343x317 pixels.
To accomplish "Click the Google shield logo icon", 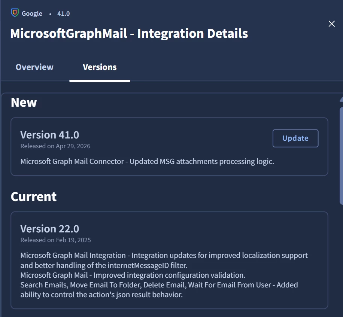I will click(x=15, y=13).
